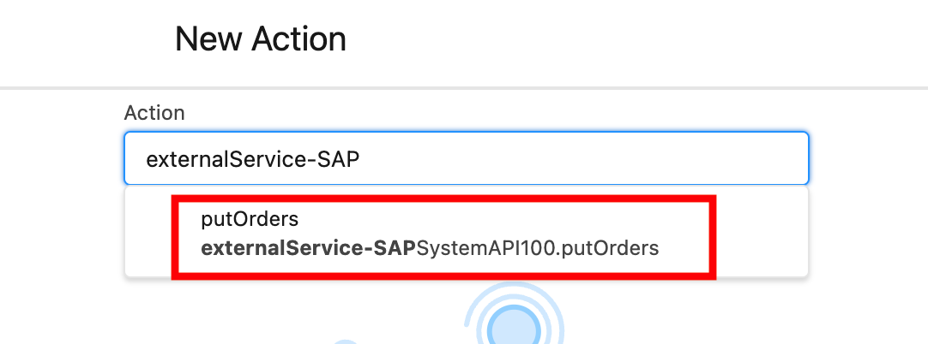Click the small blue circle at bottom edge

tap(345, 341)
